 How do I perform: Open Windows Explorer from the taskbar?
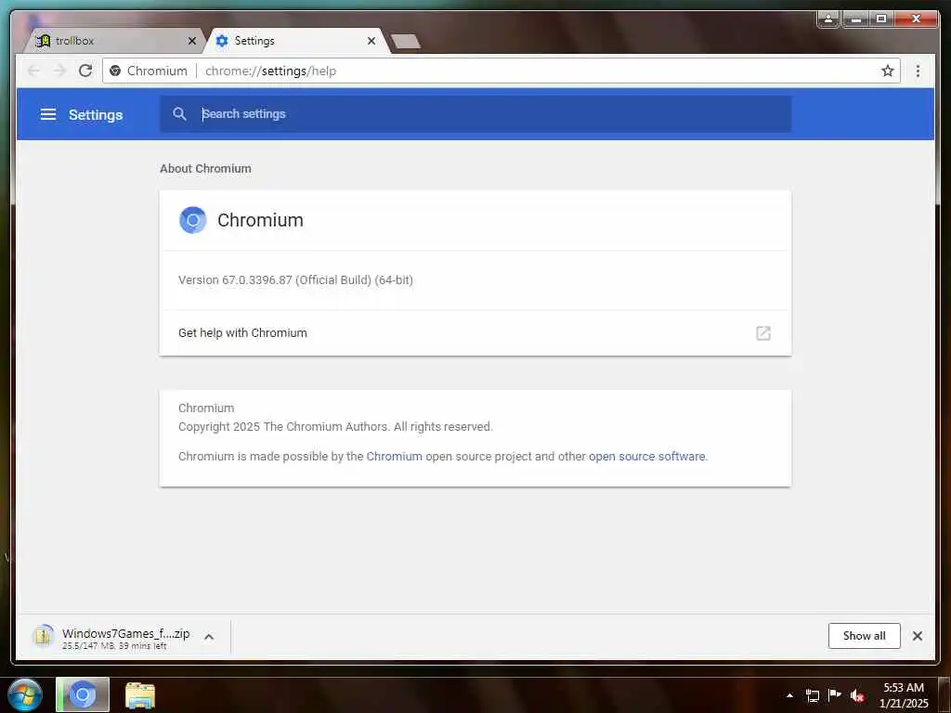pyautogui.click(x=140, y=694)
